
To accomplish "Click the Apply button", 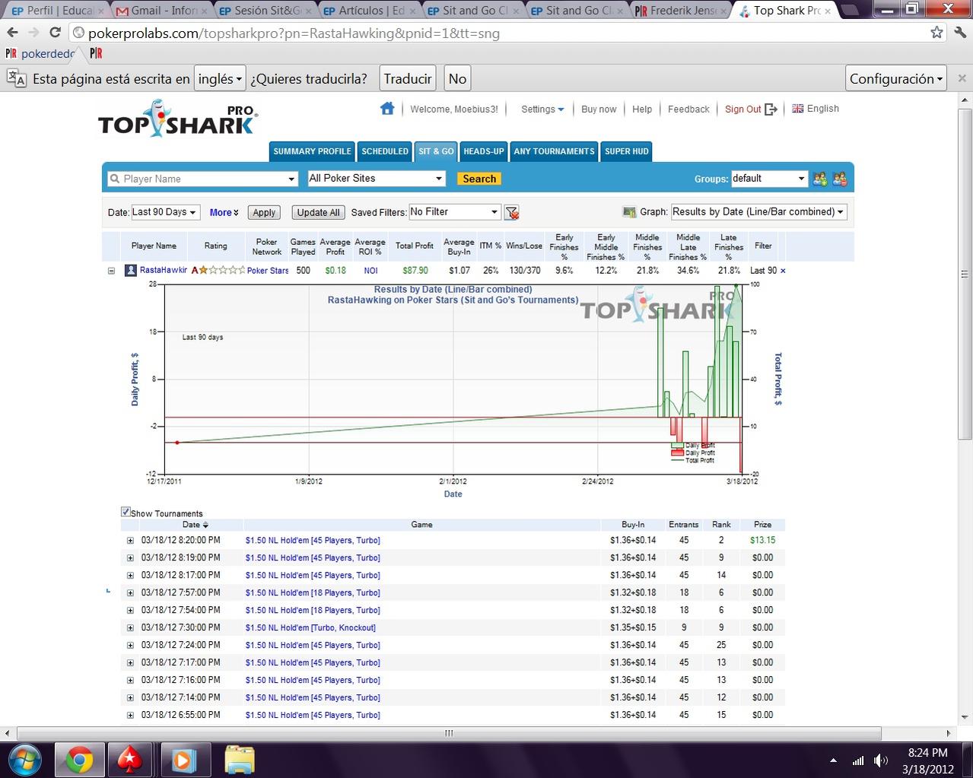I will click(x=264, y=213).
